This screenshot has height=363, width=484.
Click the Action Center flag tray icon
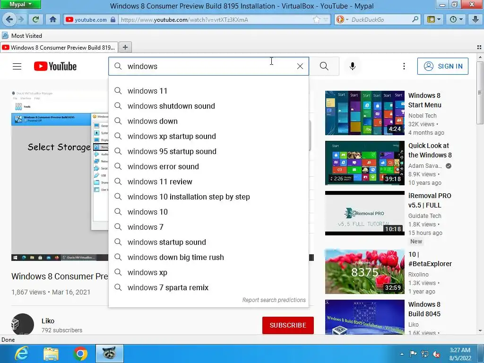tap(413, 354)
